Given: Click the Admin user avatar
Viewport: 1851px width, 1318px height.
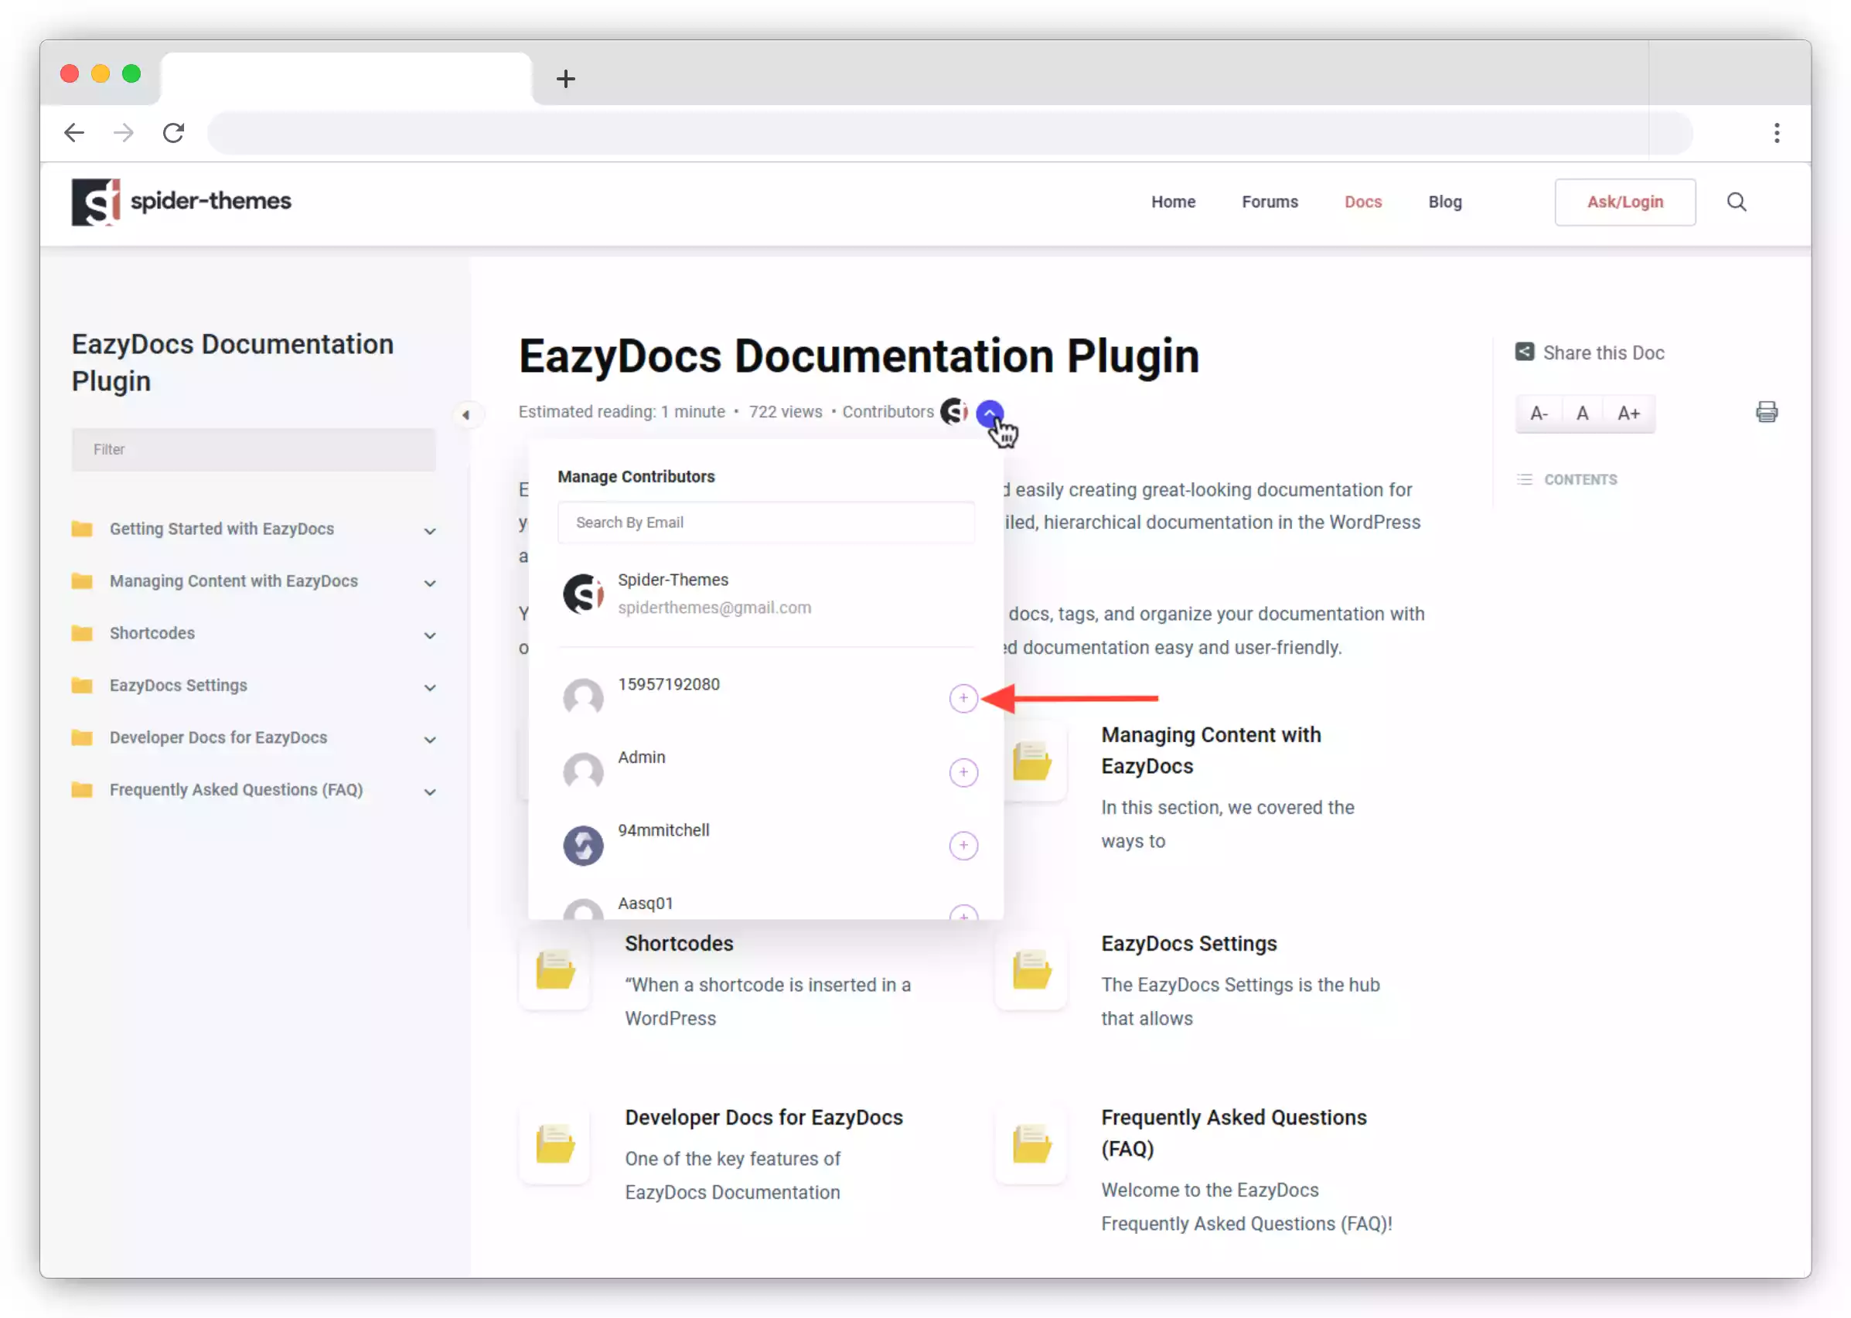Looking at the screenshot, I should (583, 771).
